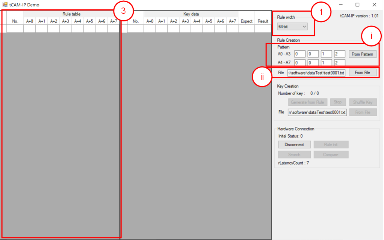Viewport: 384px width, 240px height.
Task: Select fourth A4 - A7 field with value 2
Action: point(339,63)
